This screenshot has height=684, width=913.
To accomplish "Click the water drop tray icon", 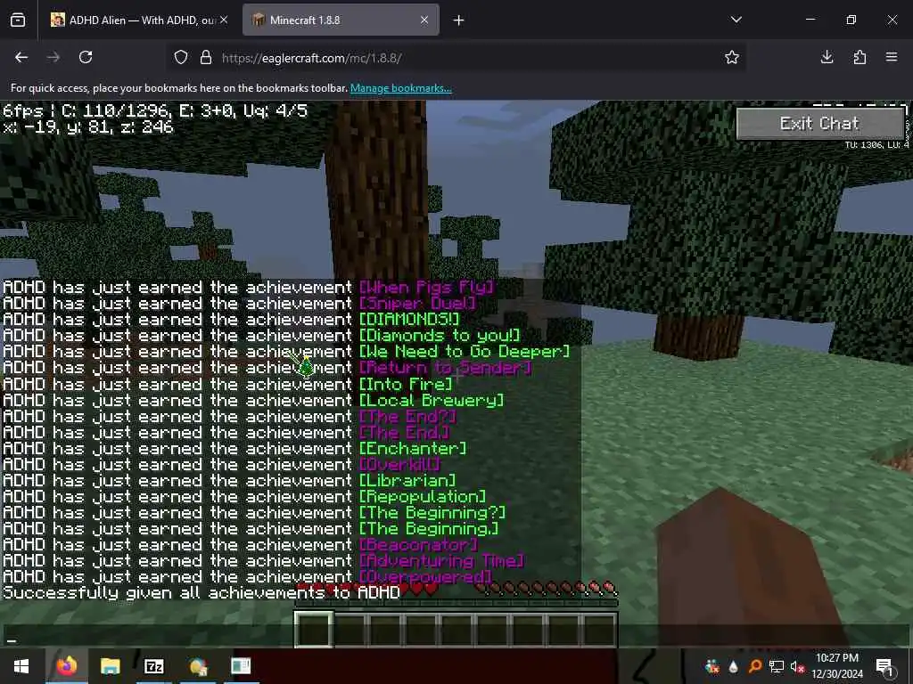I will coord(733,666).
